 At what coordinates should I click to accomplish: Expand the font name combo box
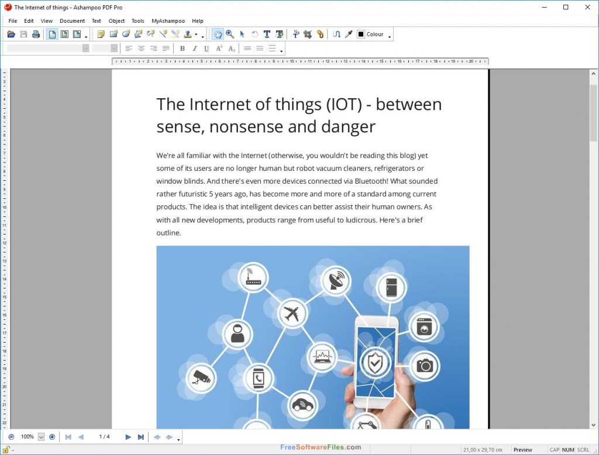pos(85,49)
